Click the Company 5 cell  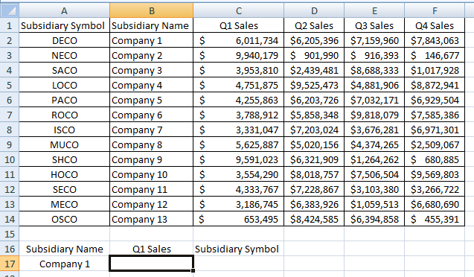click(152, 100)
